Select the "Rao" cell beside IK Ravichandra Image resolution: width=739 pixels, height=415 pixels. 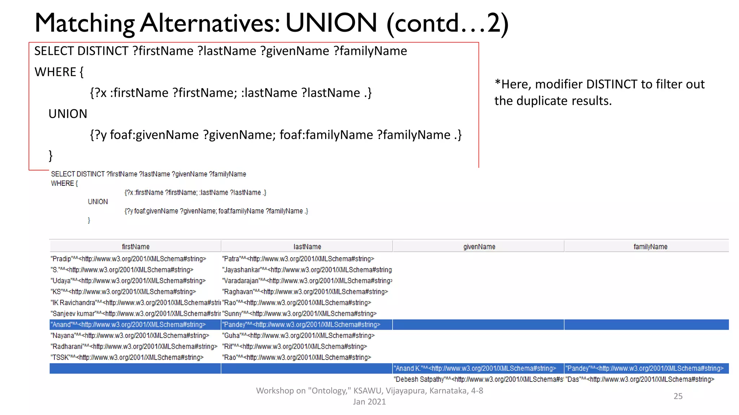307,303
